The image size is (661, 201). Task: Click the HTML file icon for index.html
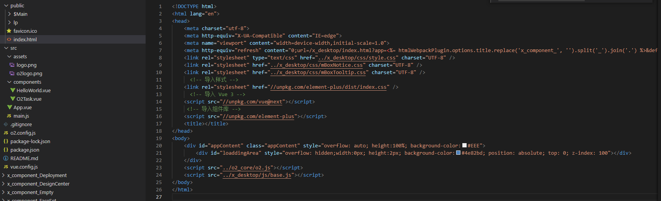click(9, 39)
